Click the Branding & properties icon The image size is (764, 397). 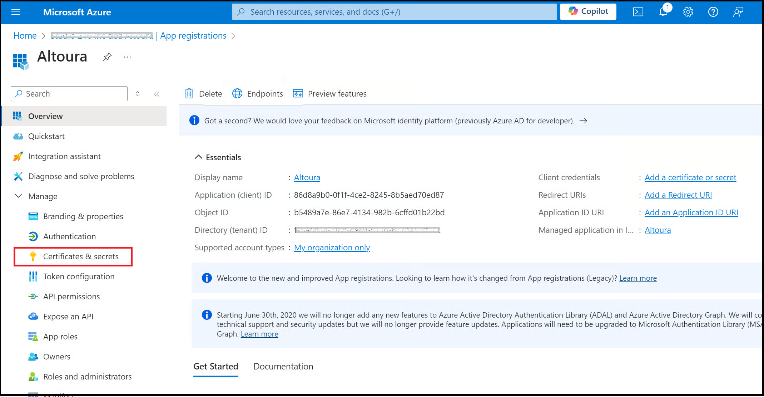tap(33, 216)
